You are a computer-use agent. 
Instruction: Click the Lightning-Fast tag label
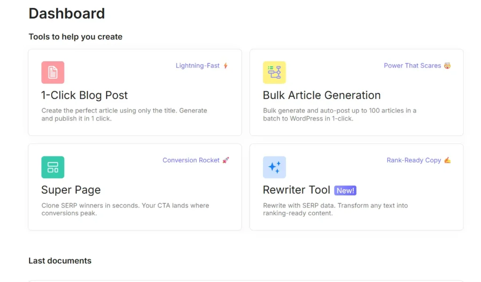coord(198,66)
